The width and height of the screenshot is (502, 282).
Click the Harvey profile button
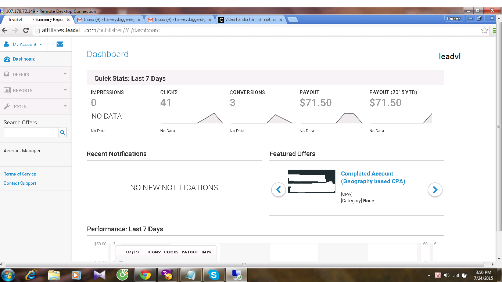pyautogui.click(x=454, y=18)
